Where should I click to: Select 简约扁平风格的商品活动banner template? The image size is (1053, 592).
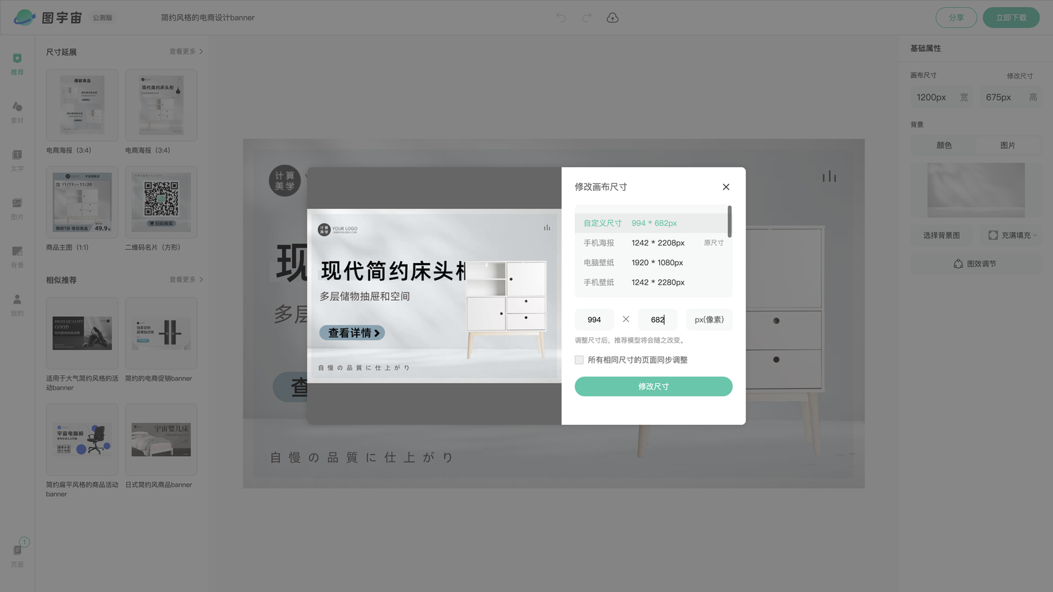pyautogui.click(x=82, y=440)
